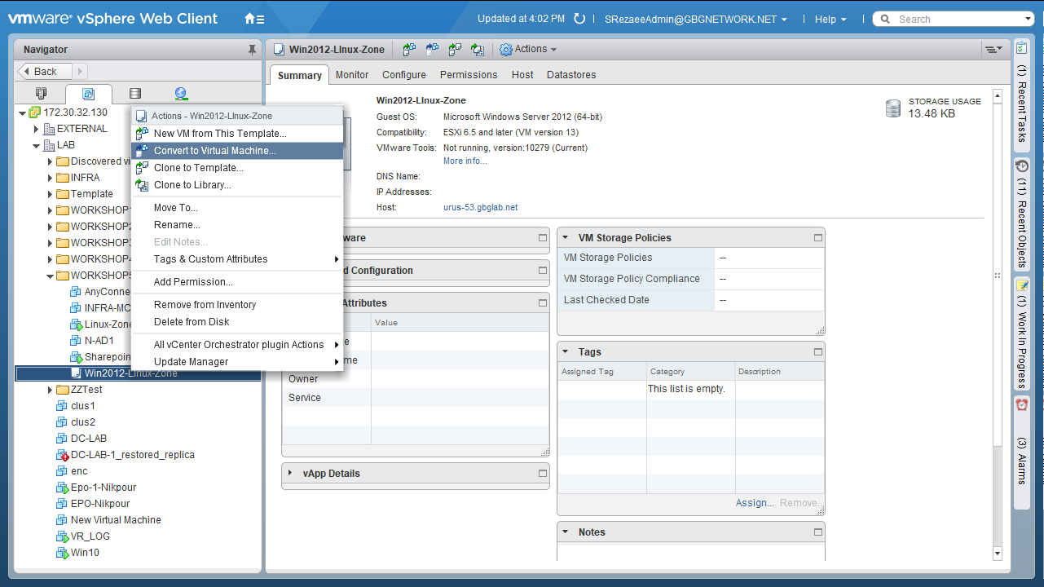Select Convert to Virtual Machine menu entry

214,151
